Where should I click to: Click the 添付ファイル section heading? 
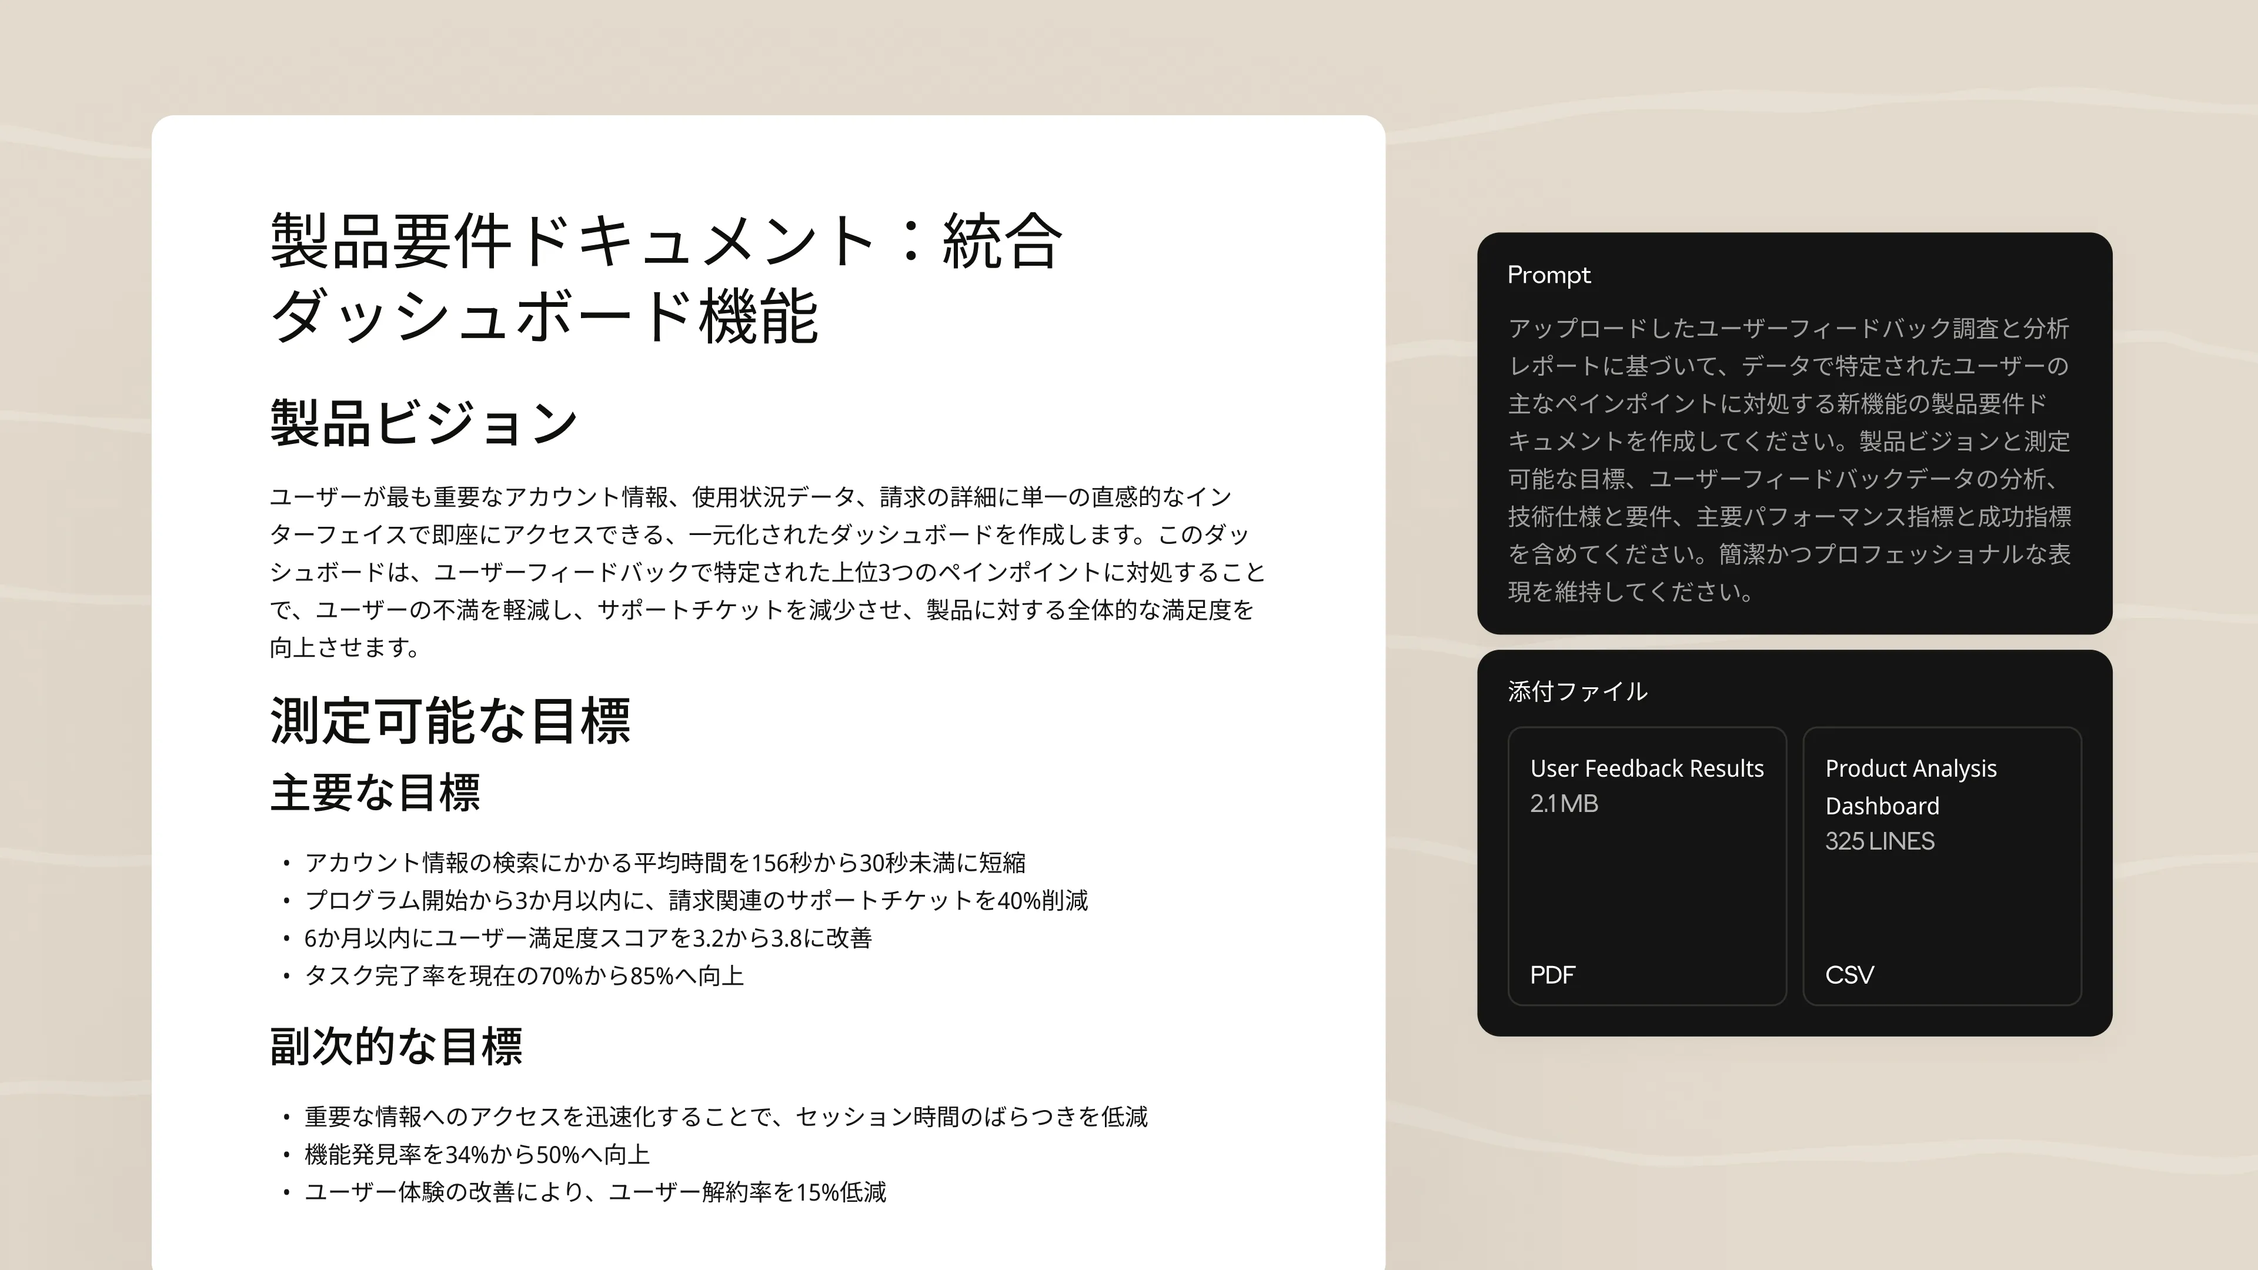coord(1577,691)
